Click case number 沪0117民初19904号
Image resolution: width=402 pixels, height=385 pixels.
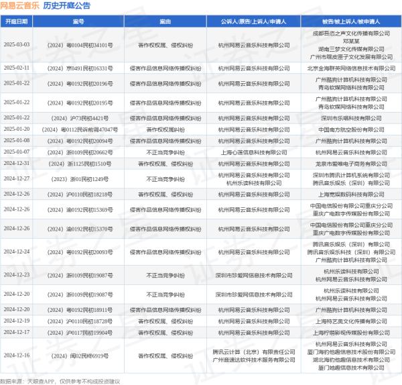point(80,333)
